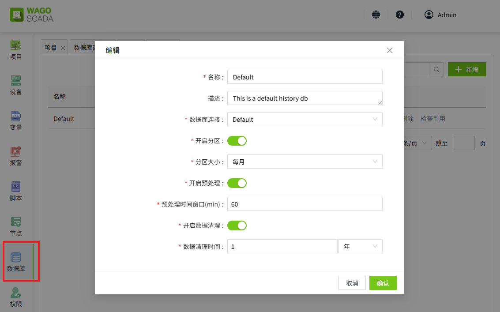500x312 pixels.
Task: Open the 年 time unit dropdown
Action: coord(360,246)
